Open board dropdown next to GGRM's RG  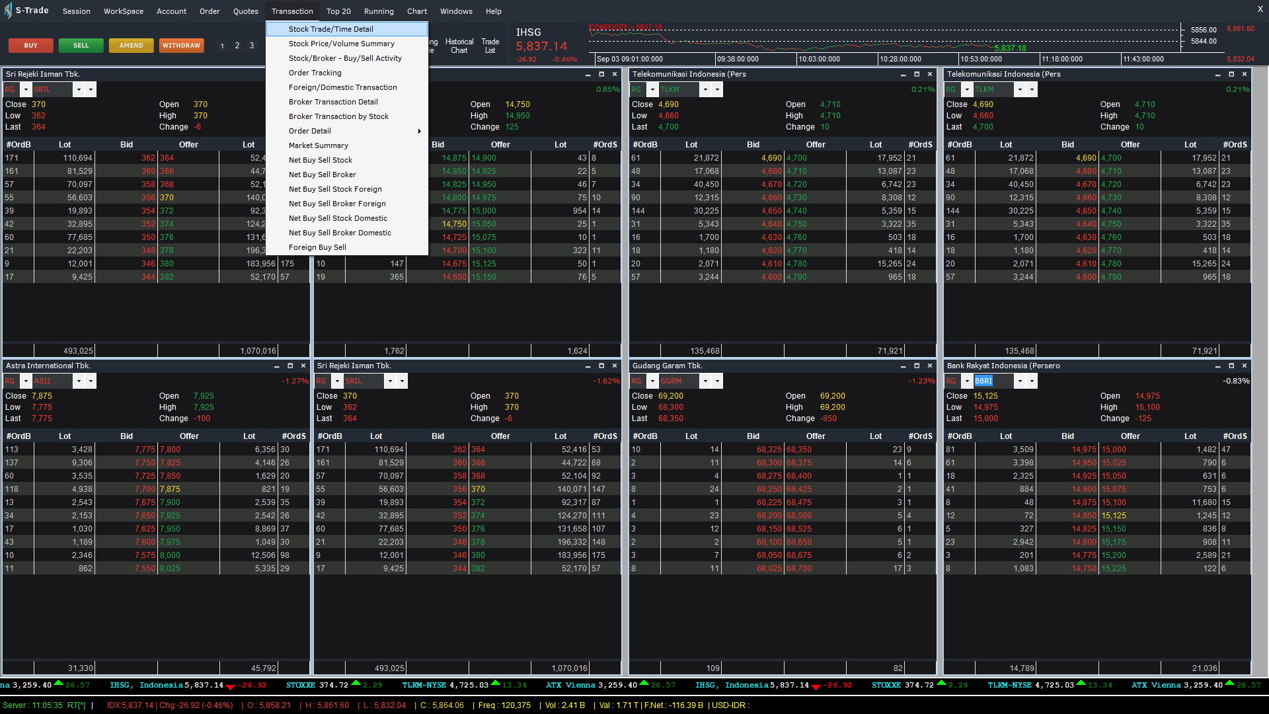coord(652,381)
